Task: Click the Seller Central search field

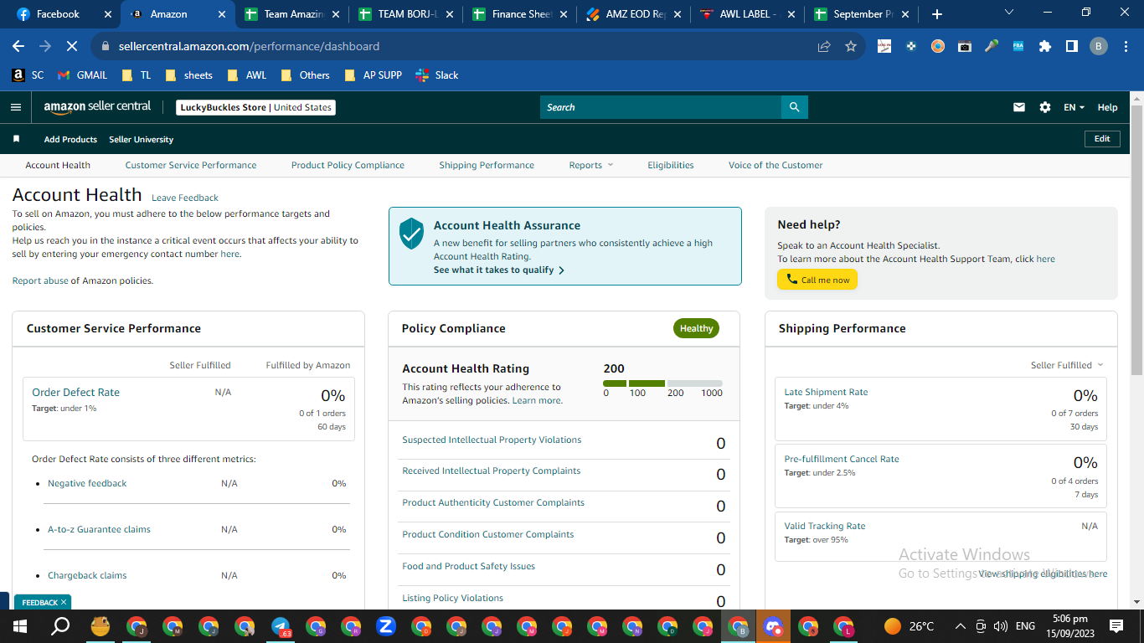Action: pos(661,107)
